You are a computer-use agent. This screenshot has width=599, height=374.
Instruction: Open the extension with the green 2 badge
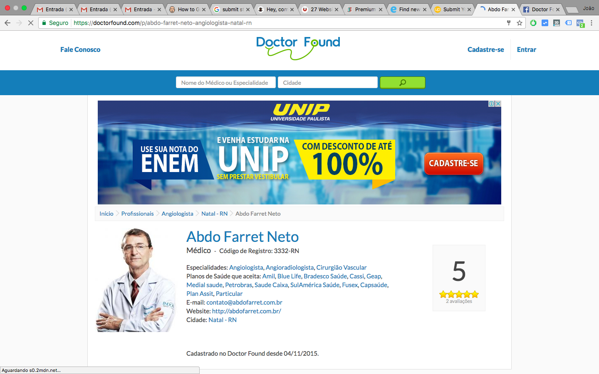pyautogui.click(x=580, y=24)
